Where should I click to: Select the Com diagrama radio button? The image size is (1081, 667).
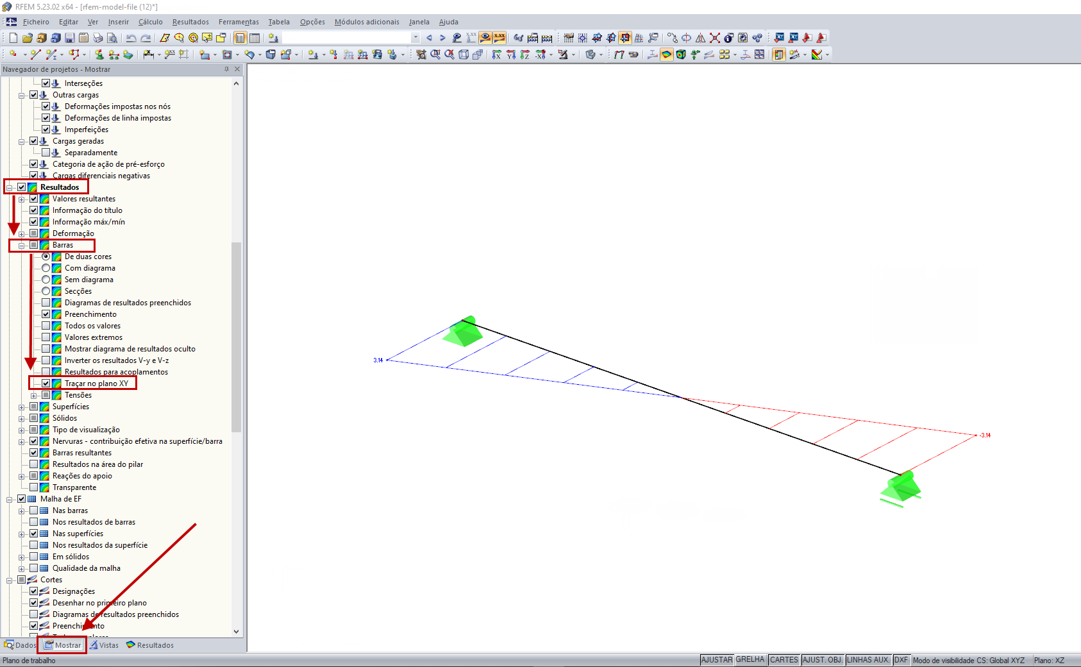(46, 268)
